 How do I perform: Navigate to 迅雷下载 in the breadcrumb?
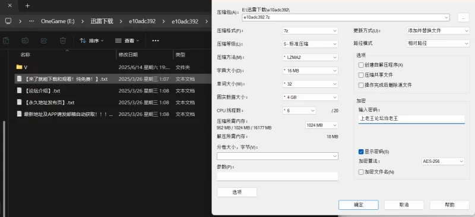pyautogui.click(x=102, y=21)
